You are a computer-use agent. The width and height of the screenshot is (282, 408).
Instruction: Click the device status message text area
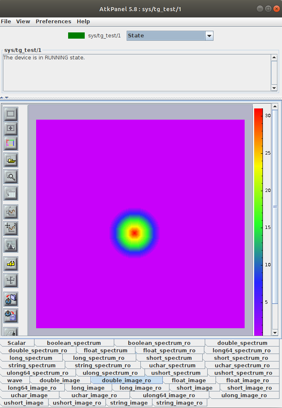[137, 73]
